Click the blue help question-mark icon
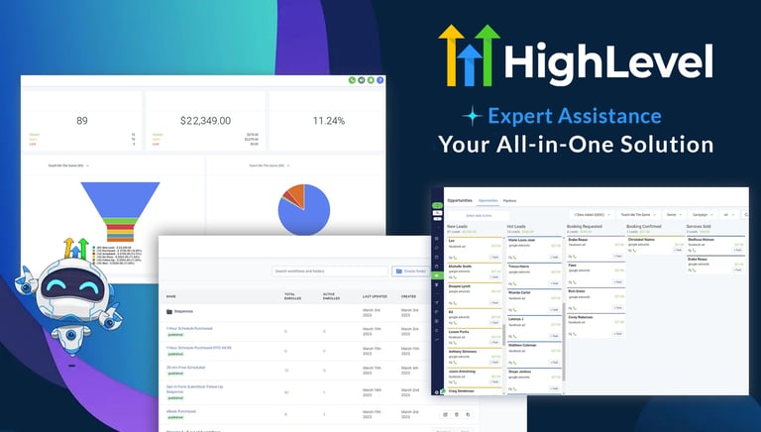Screen dimensions: 761x432 pos(380,80)
